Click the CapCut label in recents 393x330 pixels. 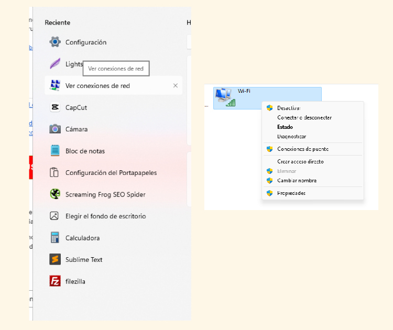76,108
